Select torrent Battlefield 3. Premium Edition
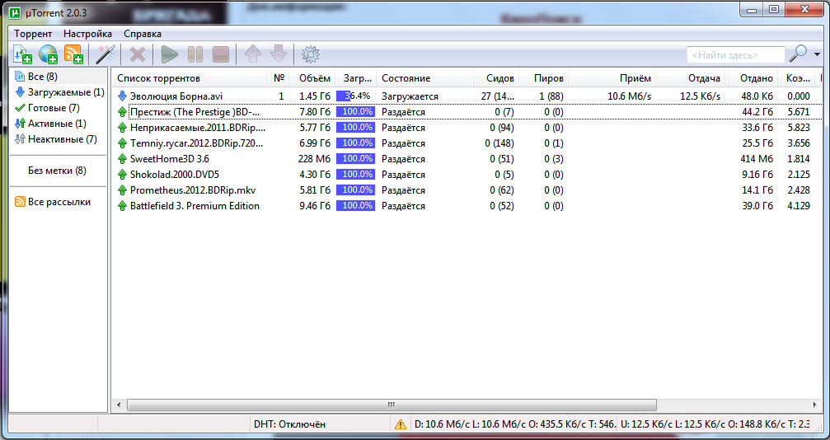This screenshot has width=830, height=440. (195, 206)
